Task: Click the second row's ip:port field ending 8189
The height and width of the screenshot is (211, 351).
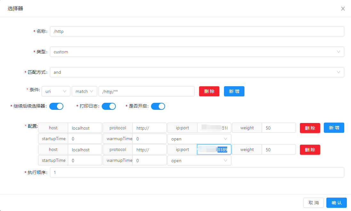Action: coord(214,150)
